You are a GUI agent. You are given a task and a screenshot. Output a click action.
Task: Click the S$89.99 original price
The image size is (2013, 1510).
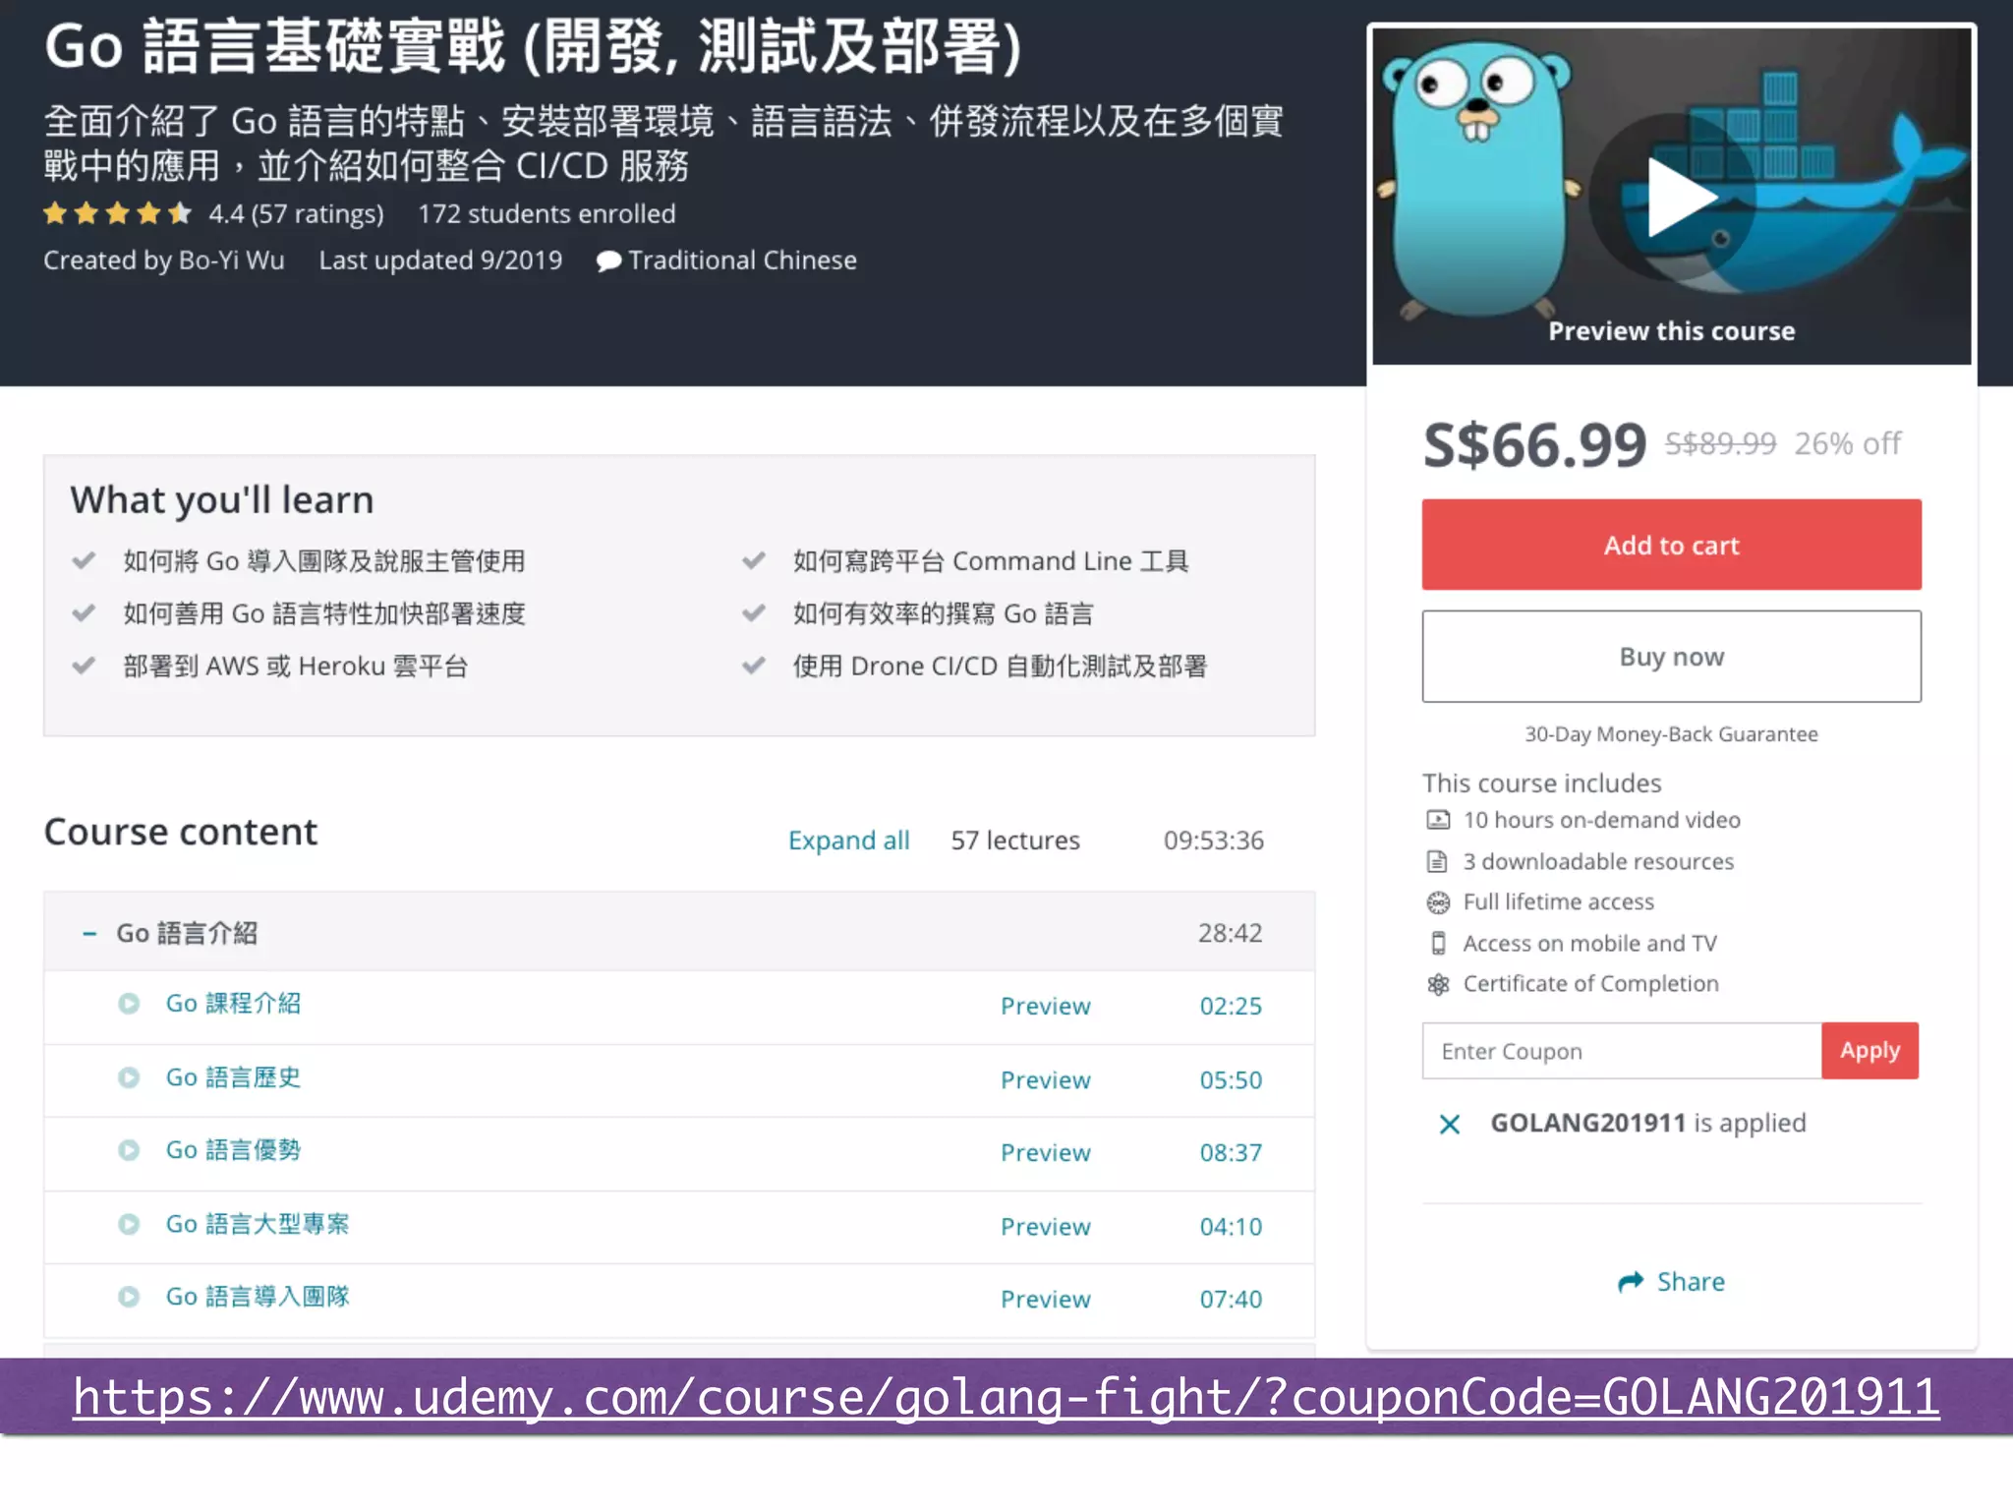point(1720,443)
